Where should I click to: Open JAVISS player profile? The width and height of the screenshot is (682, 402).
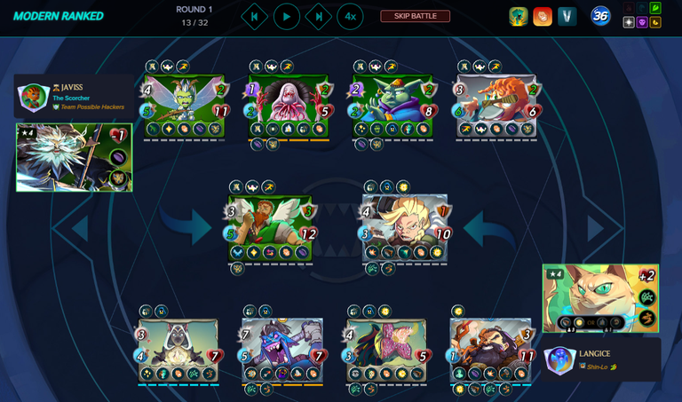(x=74, y=97)
